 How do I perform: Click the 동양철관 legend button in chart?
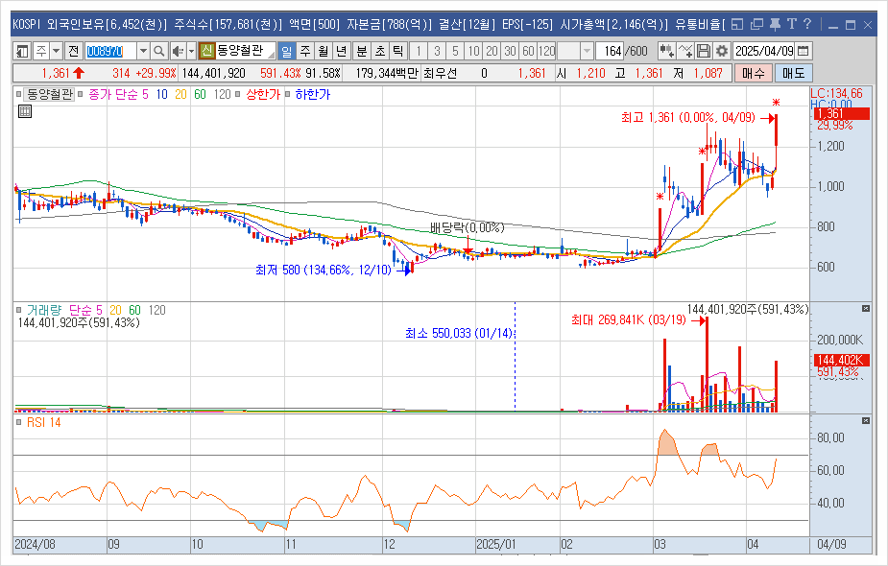pos(50,95)
